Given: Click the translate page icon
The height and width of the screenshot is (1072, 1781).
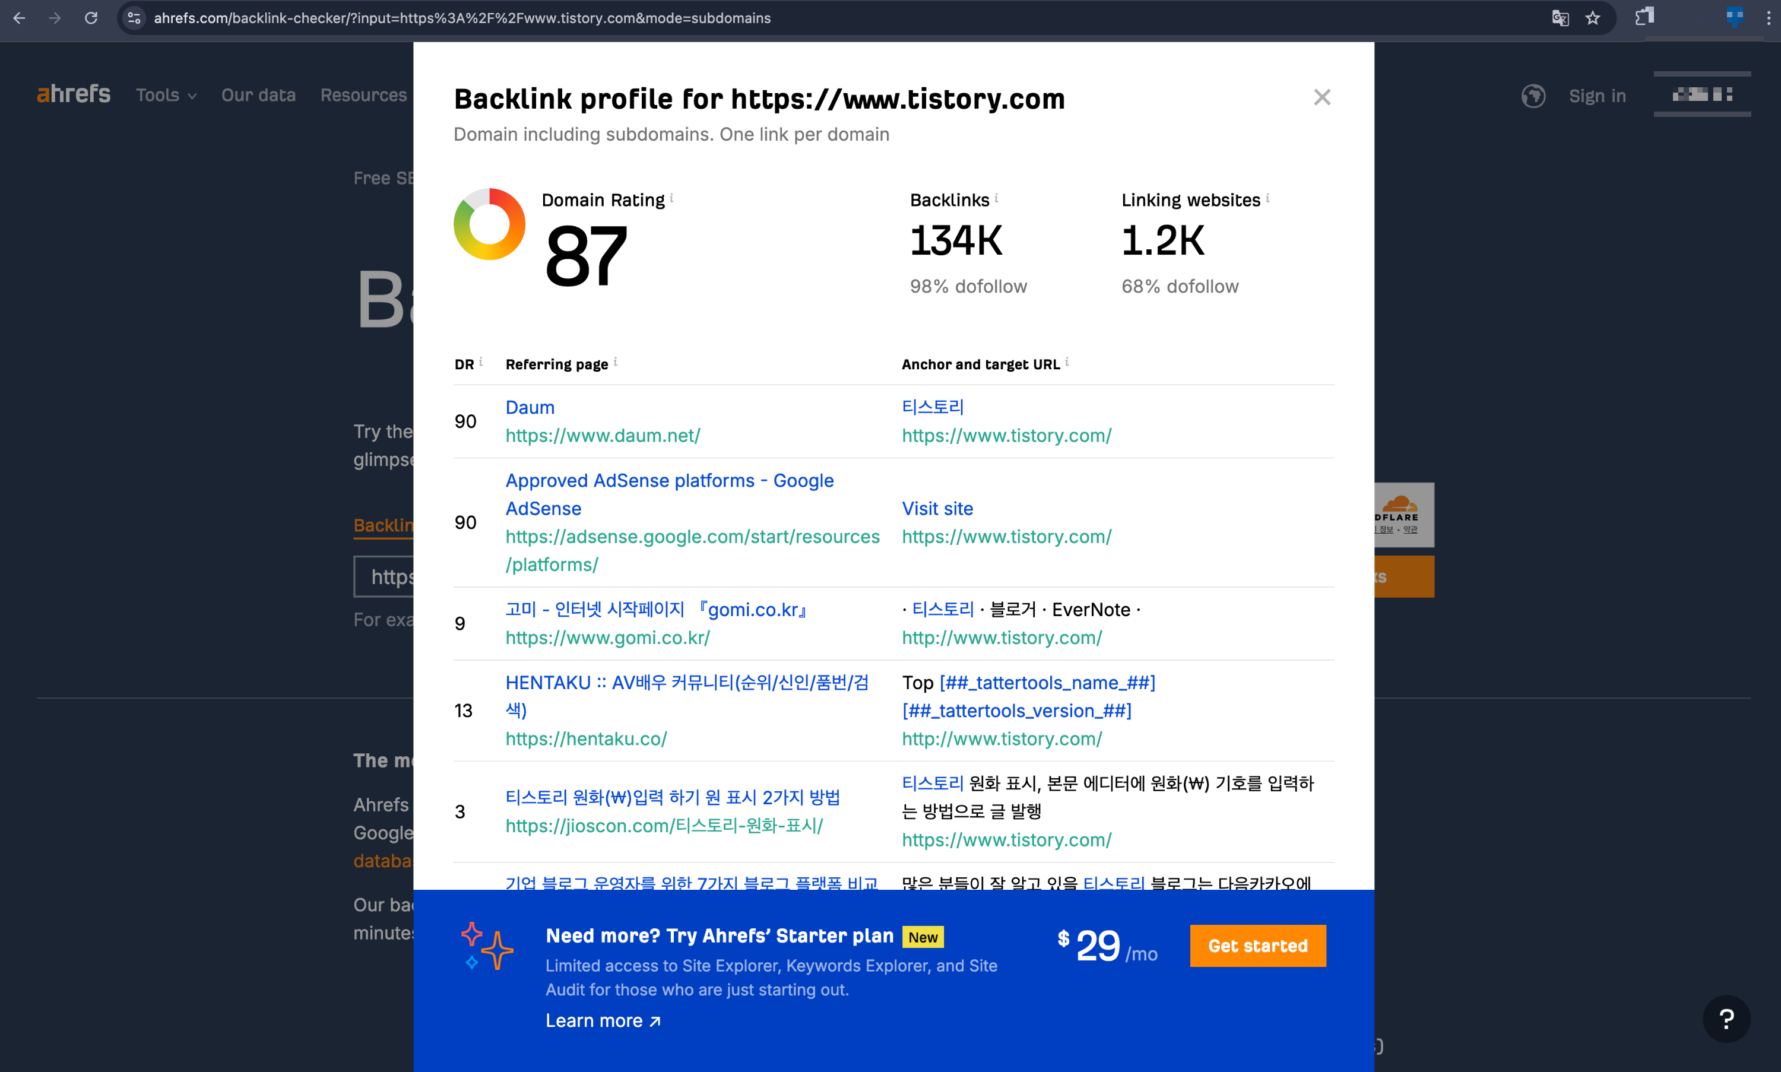Looking at the screenshot, I should [x=1560, y=18].
